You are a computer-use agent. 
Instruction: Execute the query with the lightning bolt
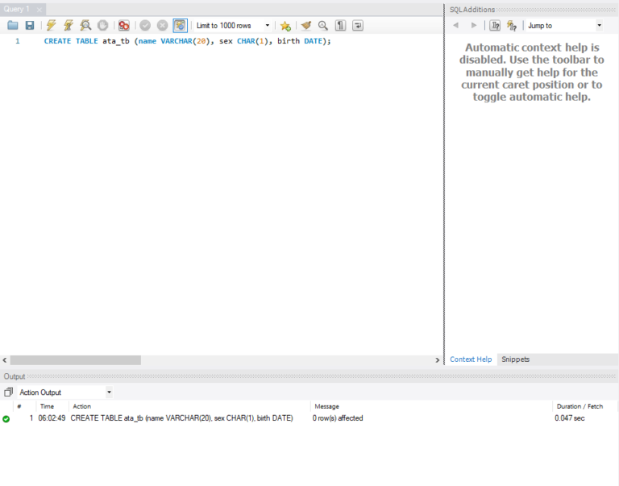tap(51, 26)
